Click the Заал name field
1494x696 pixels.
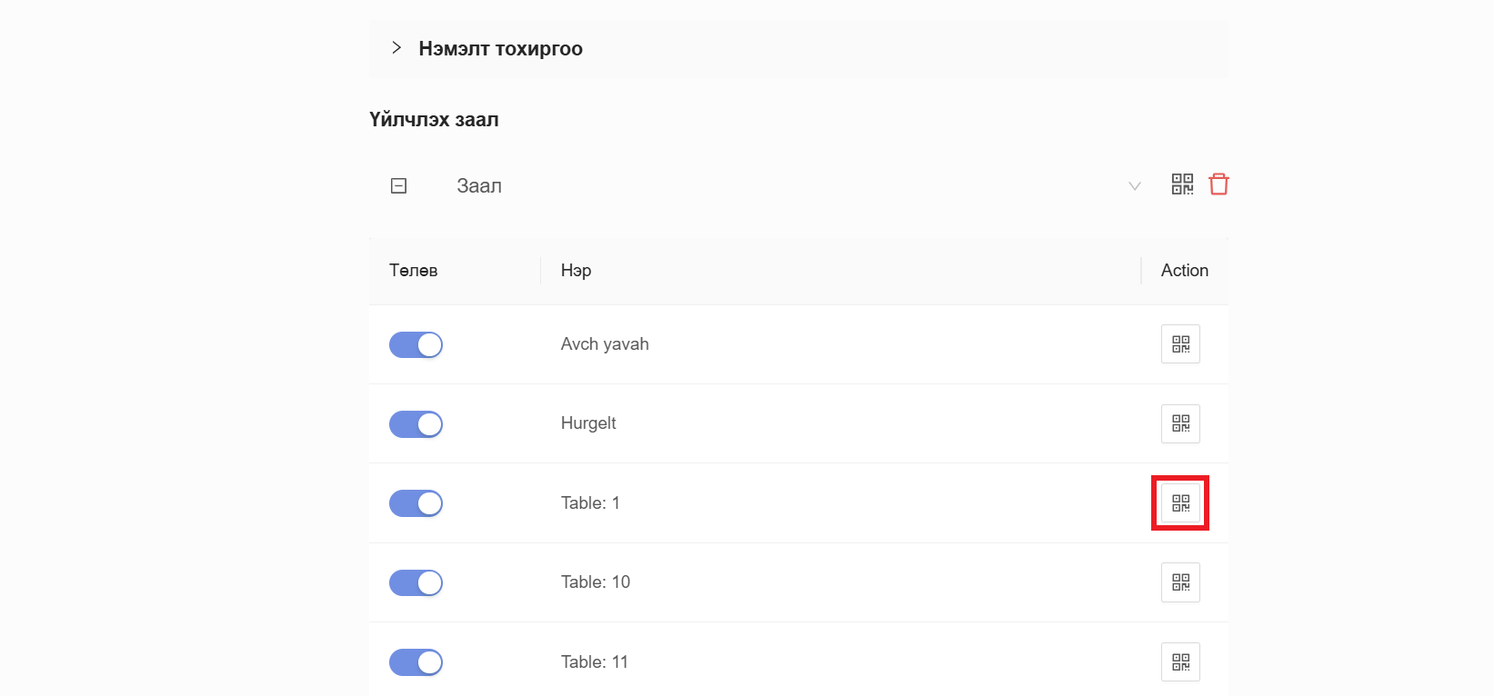479,186
